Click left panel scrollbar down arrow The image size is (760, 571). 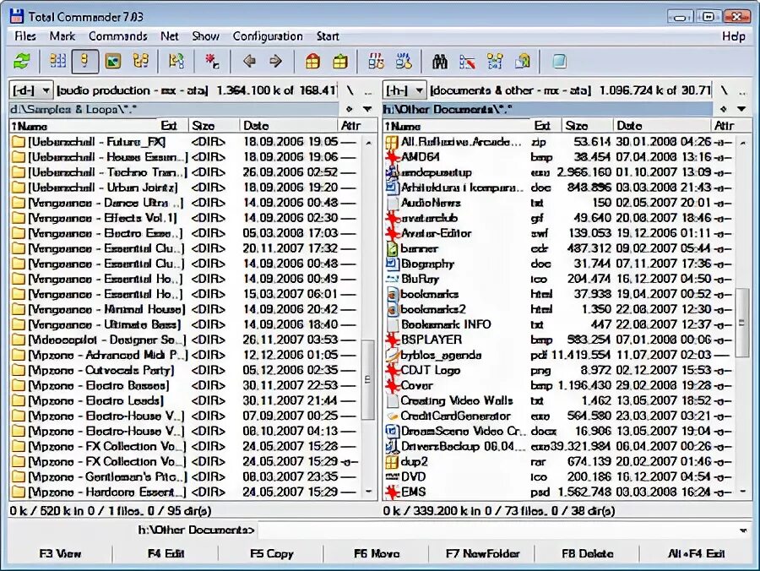368,492
